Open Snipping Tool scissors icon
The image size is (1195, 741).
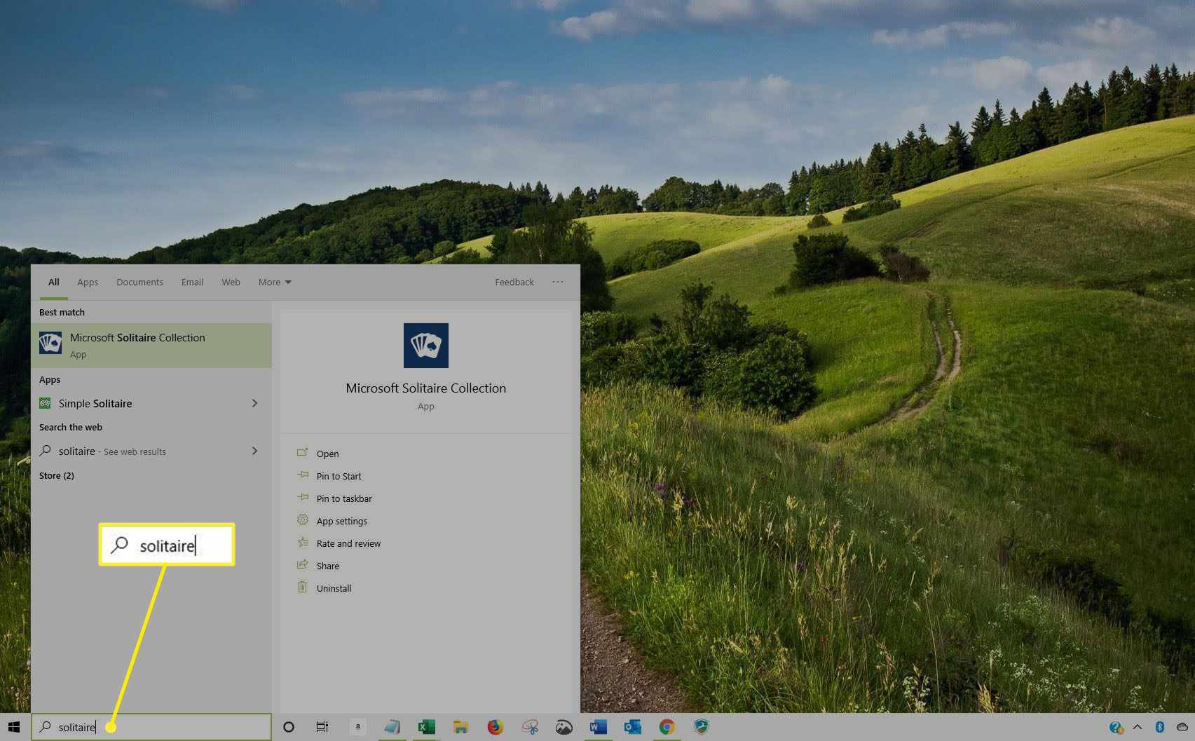click(x=529, y=727)
